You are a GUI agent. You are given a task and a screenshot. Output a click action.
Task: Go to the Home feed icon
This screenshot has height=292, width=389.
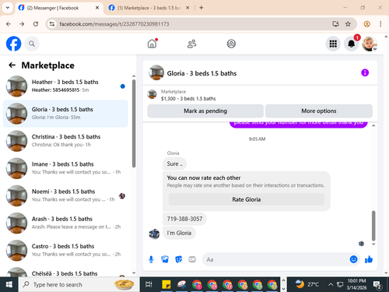[152, 44]
